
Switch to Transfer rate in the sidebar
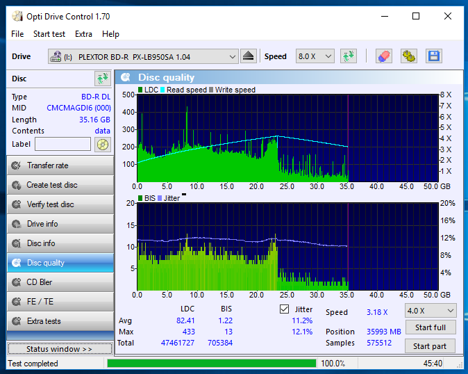[60, 165]
